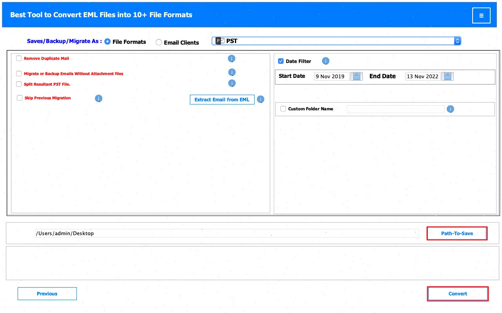This screenshot has width=502, height=313.
Task: Tick the Custom Folder Name checkbox
Action: [283, 109]
